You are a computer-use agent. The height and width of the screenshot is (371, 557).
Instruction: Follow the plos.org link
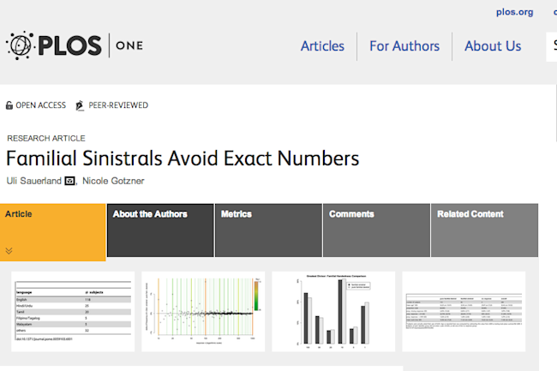coord(514,12)
